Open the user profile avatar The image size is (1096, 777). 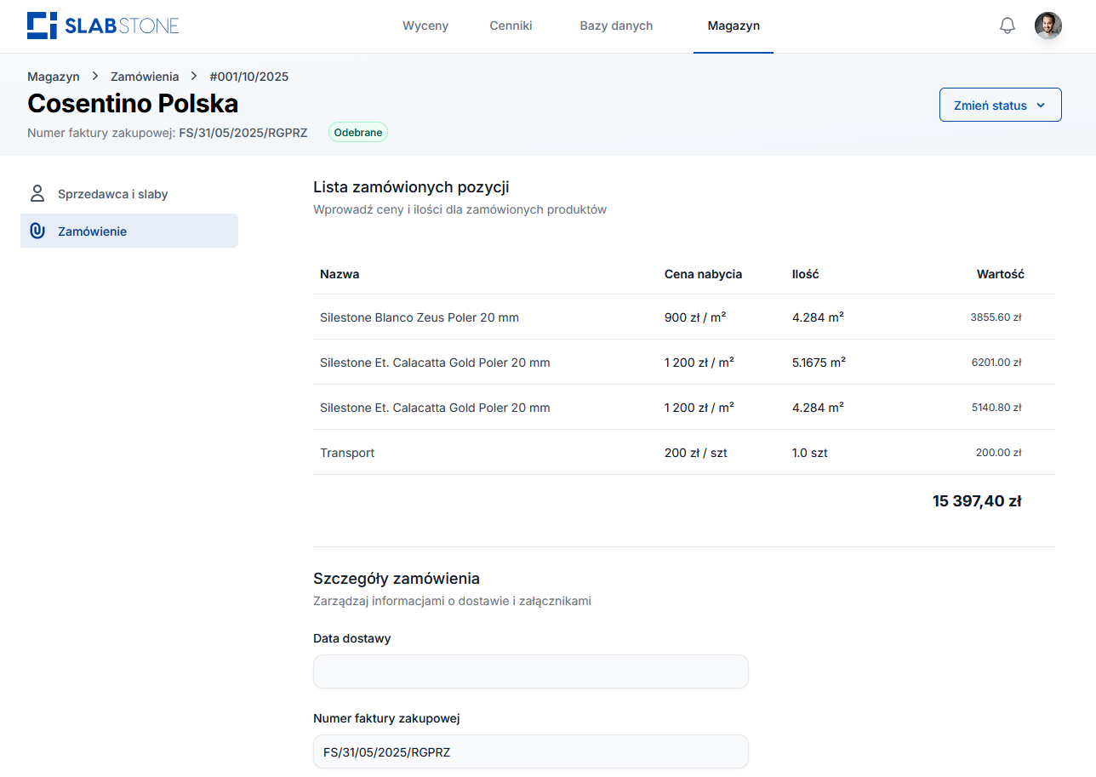click(1047, 26)
